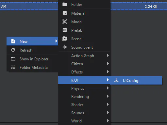
Task: Open the Citizen category
Action: coord(84,64)
